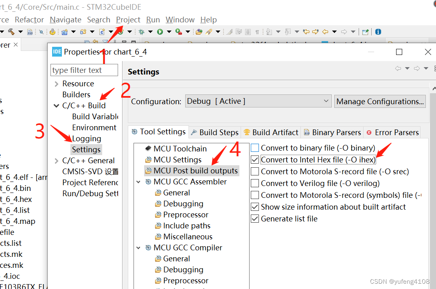The height and width of the screenshot is (289, 436).
Task: Open Help with the blue info icon
Action: [378, 31]
